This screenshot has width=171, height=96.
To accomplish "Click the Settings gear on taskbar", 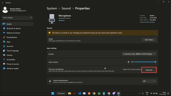I will point(119,93).
